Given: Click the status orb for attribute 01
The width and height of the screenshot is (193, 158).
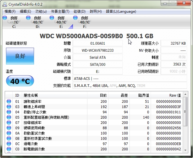Looking at the screenshot, I should point(9,101).
